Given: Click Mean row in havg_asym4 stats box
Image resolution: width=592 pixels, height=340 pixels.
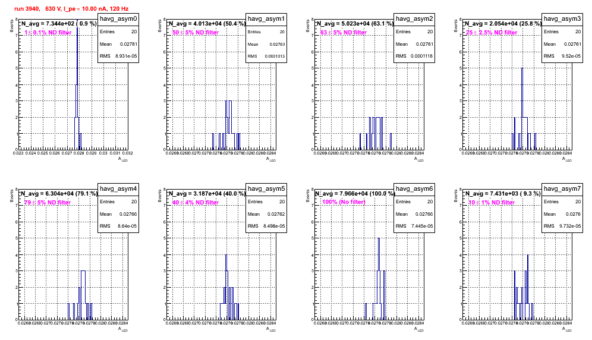Looking at the screenshot, I should (118, 214).
